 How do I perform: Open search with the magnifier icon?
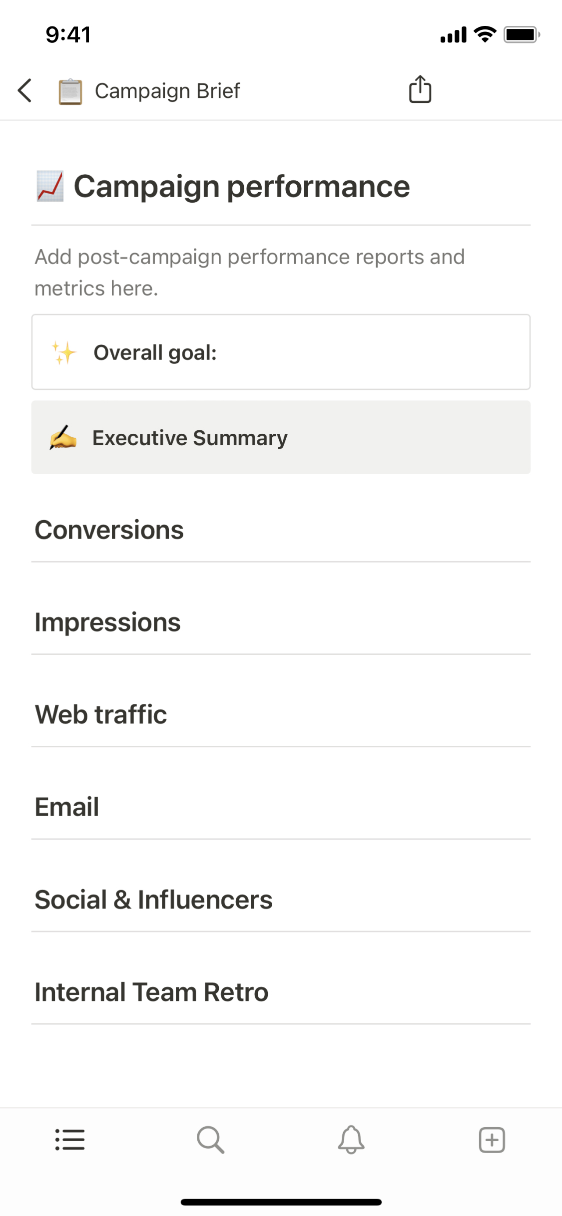210,1140
